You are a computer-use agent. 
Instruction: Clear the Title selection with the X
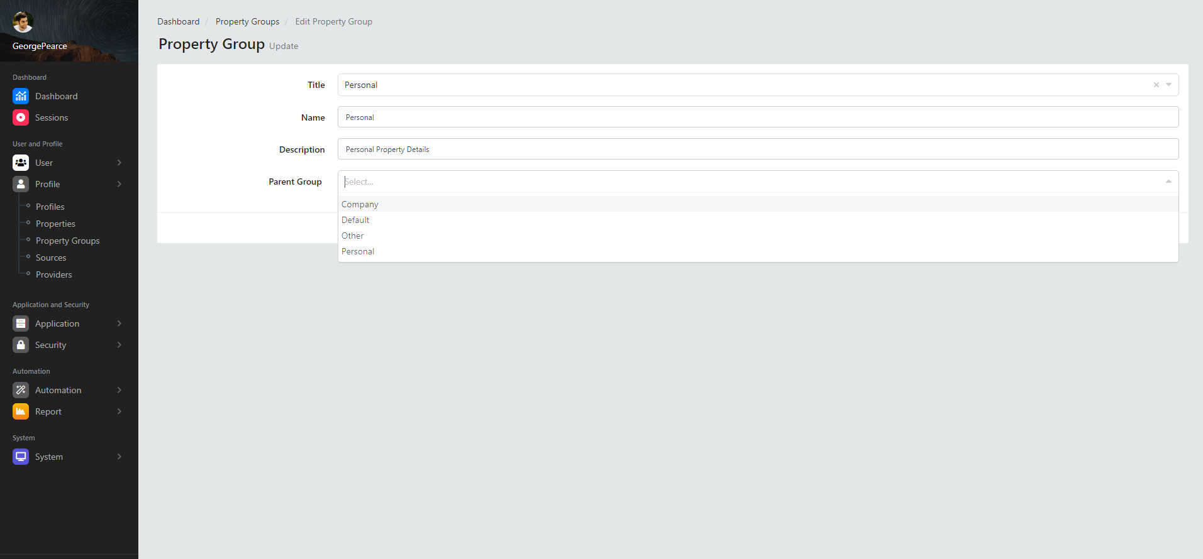1156,85
